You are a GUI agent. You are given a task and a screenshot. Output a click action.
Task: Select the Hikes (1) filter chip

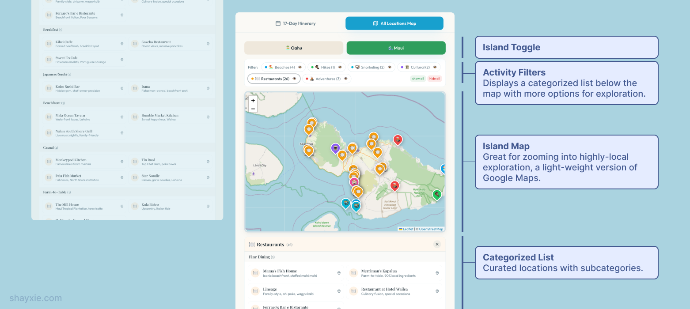(x=326, y=67)
